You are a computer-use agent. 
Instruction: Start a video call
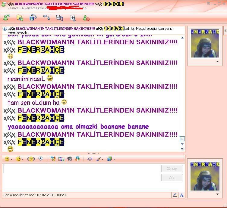(33, 18)
